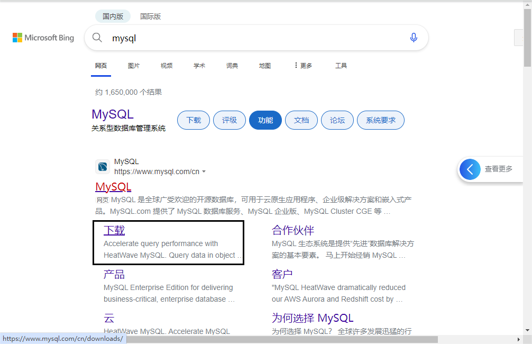
Task: Click the horizontal scrollbar thumb
Action: click(282, 339)
